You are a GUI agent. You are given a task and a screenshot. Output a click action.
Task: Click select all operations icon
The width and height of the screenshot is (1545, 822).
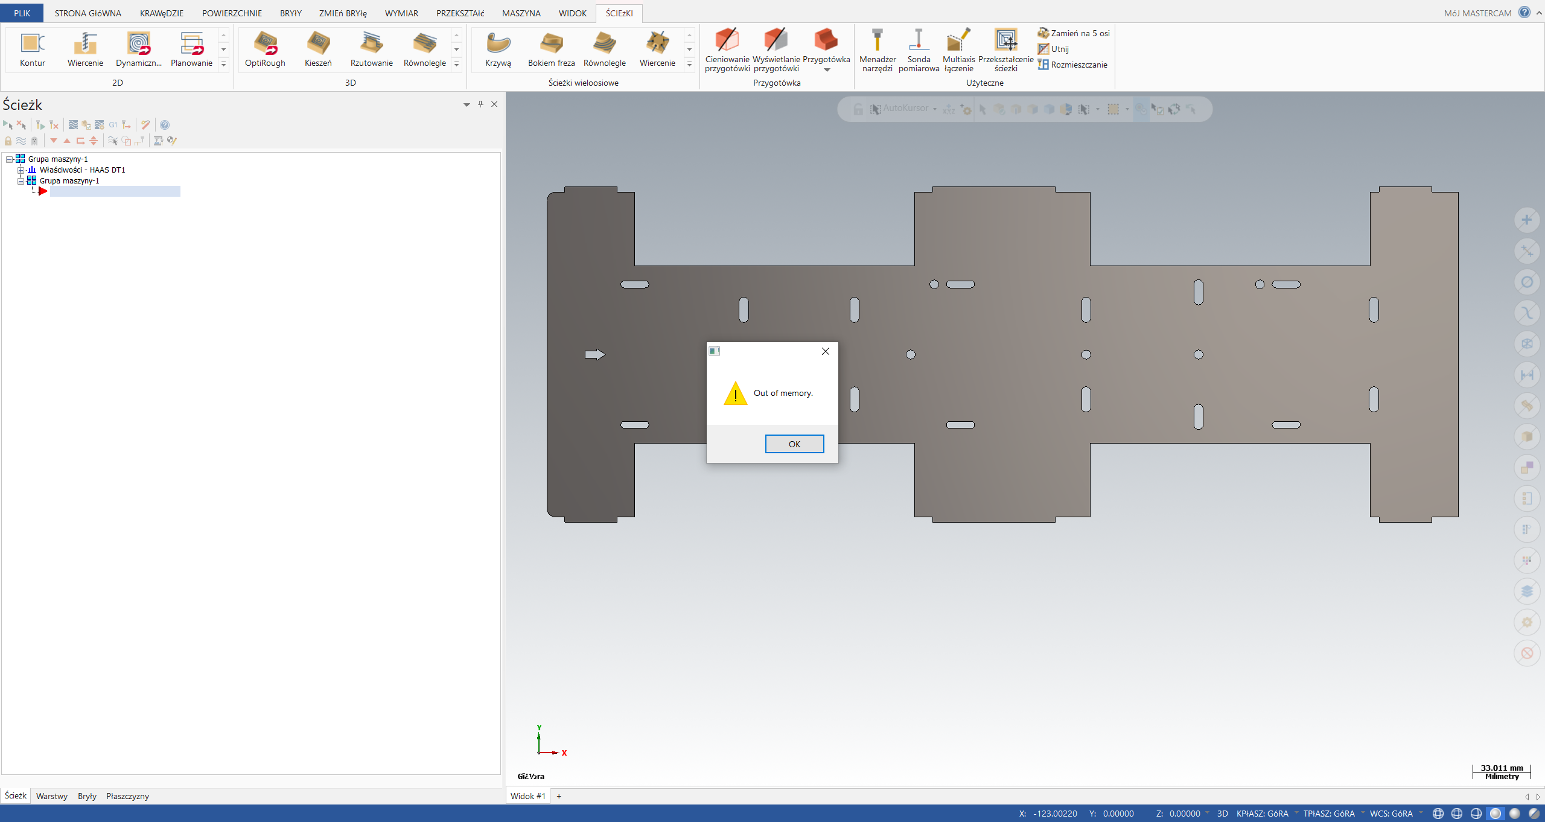click(8, 125)
